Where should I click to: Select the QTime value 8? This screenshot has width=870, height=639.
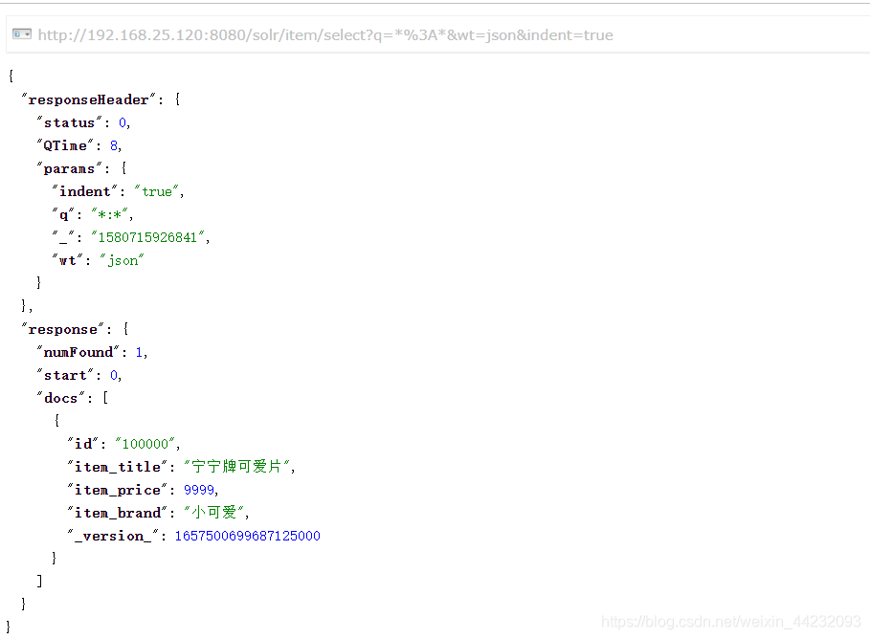pos(114,146)
